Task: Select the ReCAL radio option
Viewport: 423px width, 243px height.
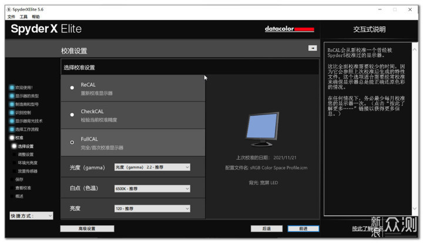Action: [x=72, y=87]
